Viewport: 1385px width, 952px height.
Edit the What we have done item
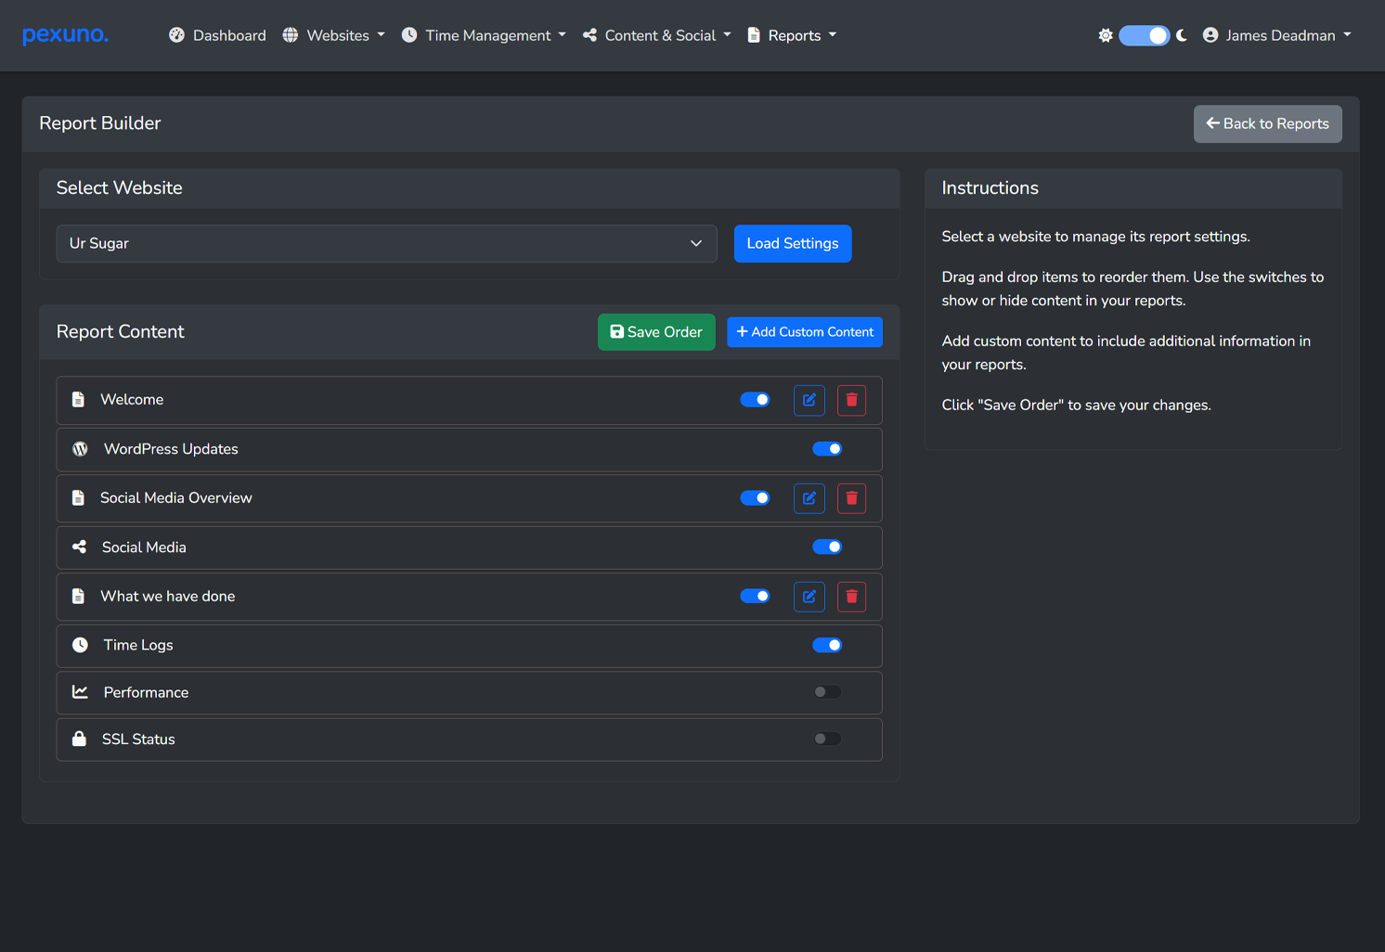809,597
